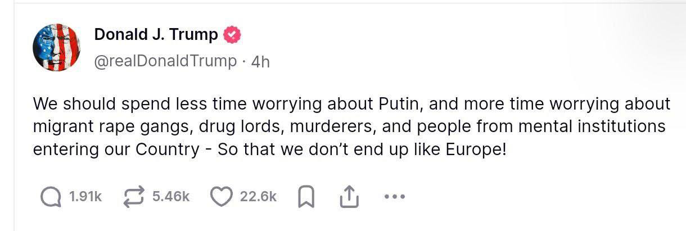Open the Donald J. Trump display name

[156, 35]
